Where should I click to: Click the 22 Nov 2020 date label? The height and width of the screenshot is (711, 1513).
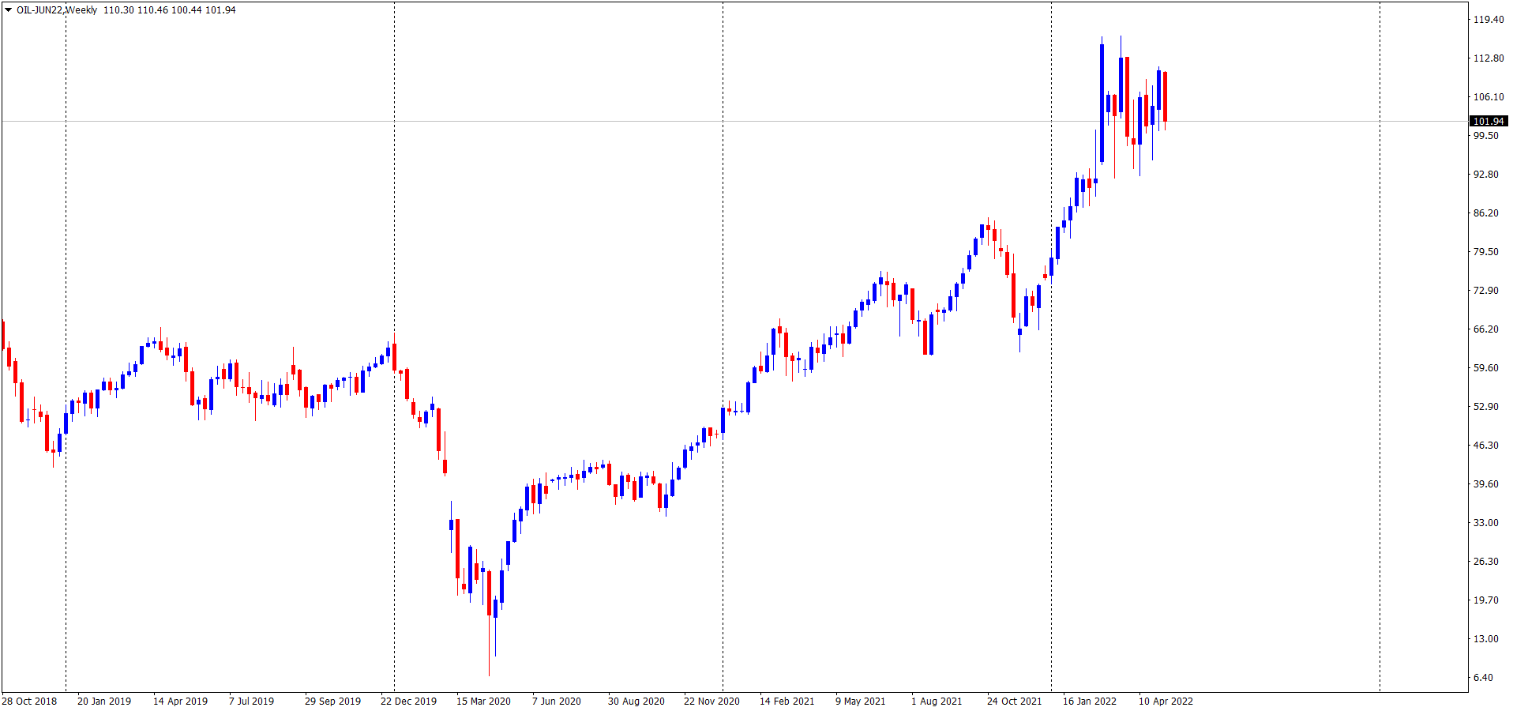coord(711,702)
